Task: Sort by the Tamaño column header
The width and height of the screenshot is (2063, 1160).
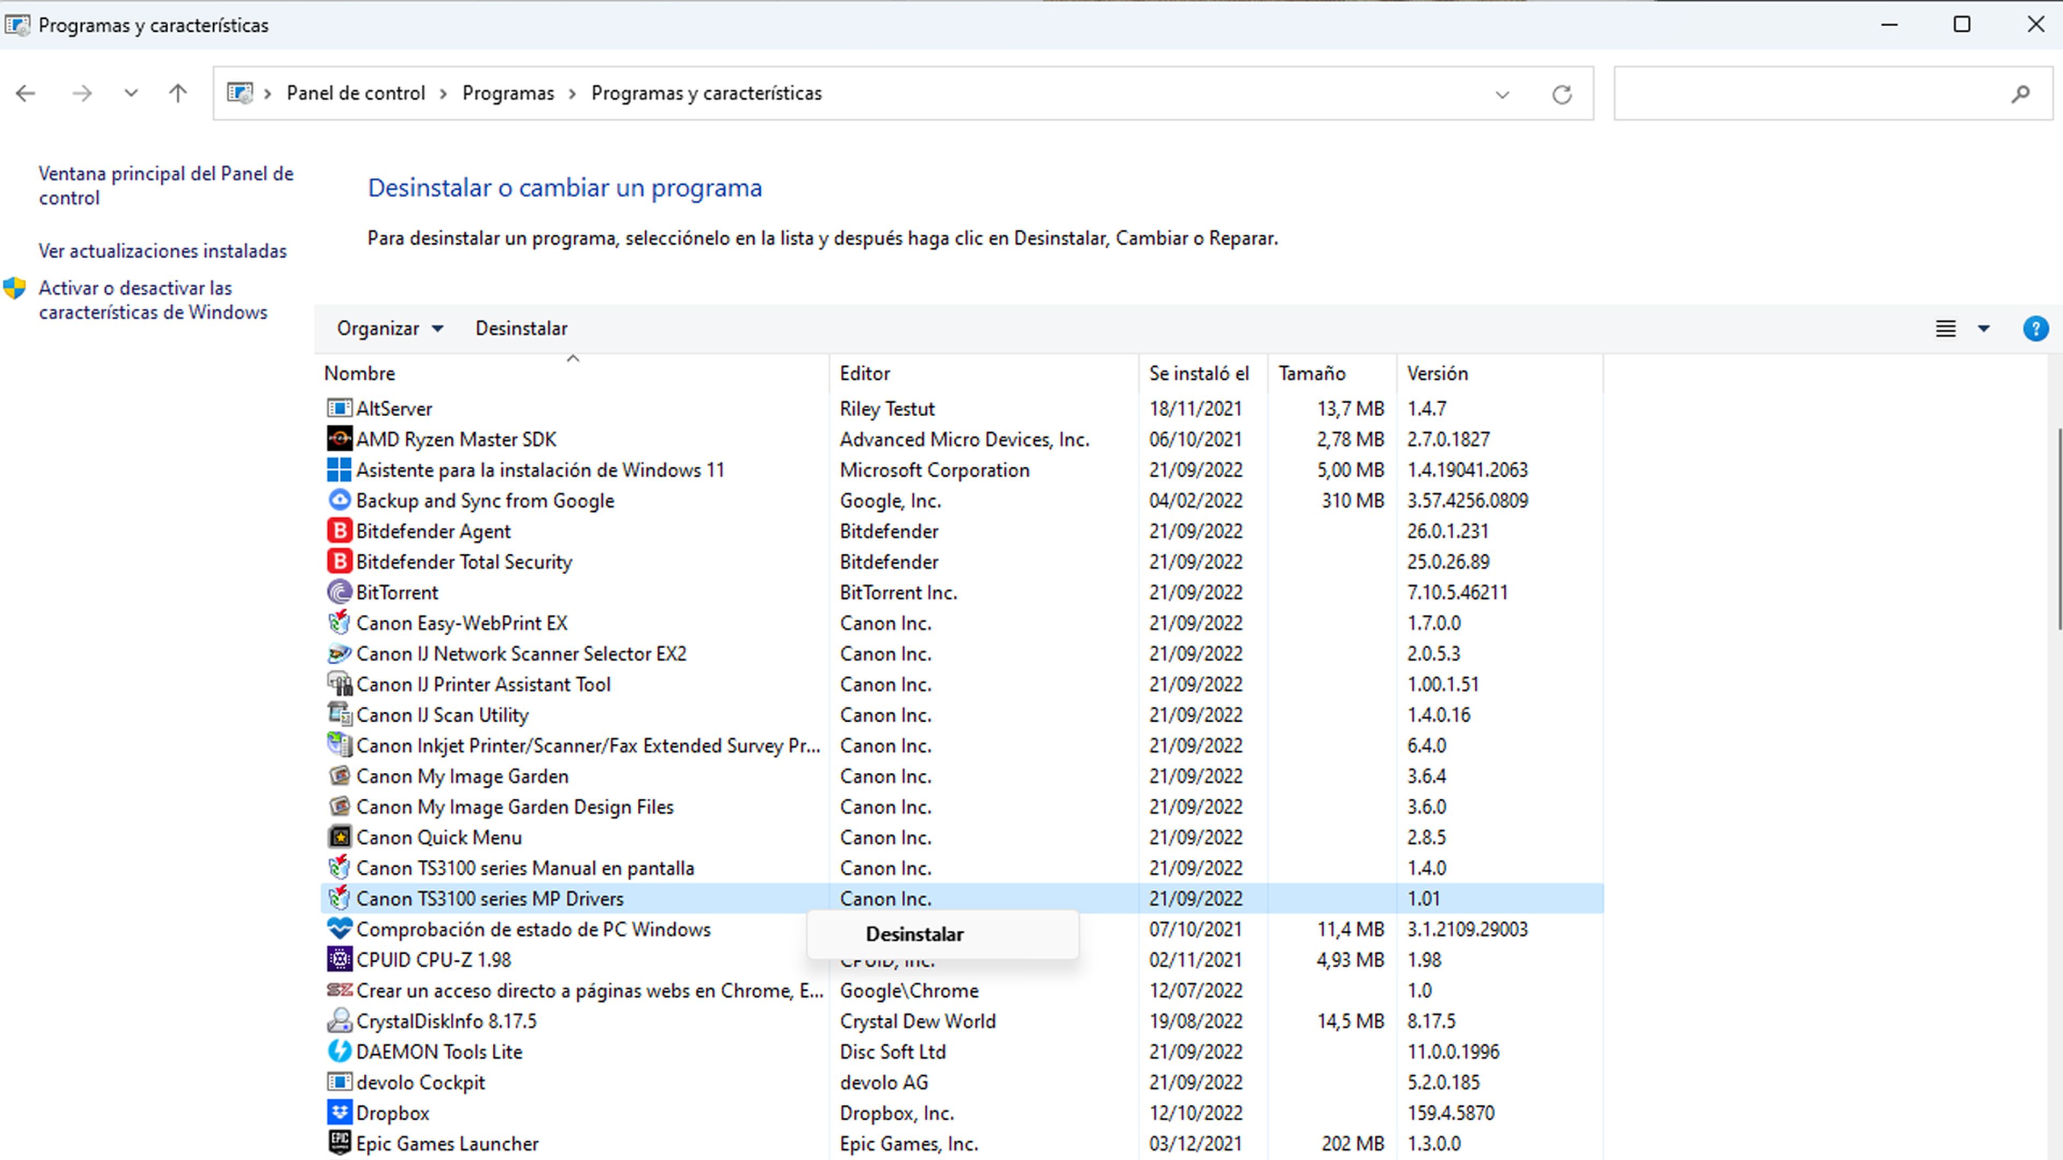Action: click(x=1332, y=373)
